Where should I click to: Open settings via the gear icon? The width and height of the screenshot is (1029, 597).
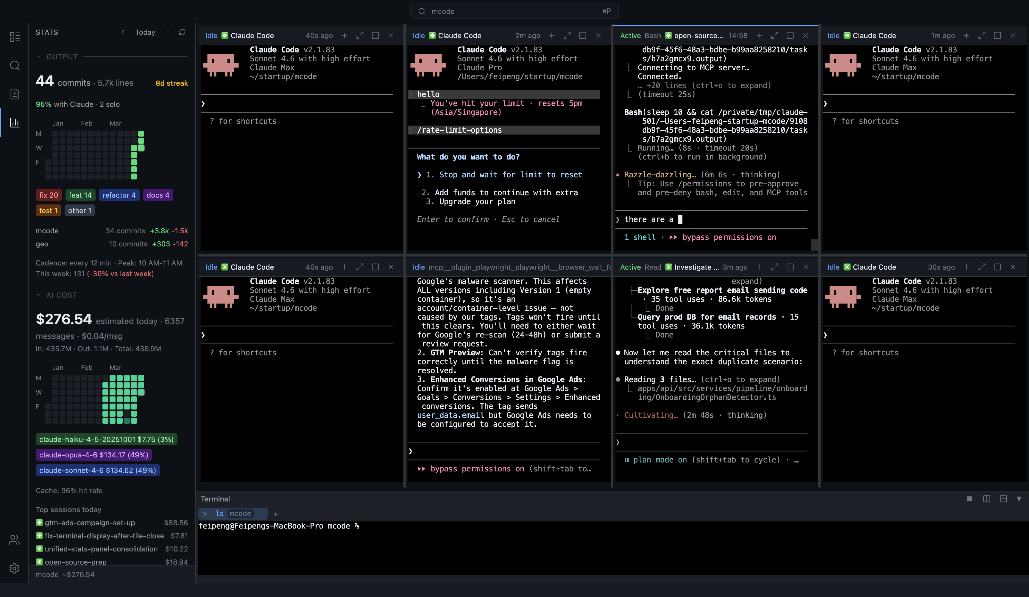(x=15, y=568)
